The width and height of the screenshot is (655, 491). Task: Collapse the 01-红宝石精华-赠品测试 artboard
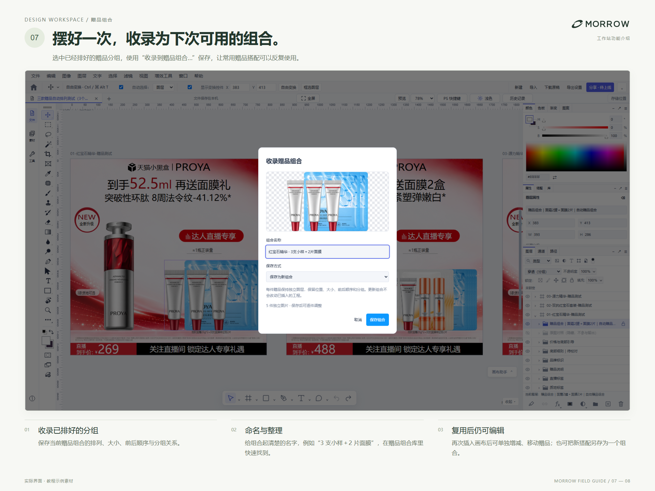coord(535,315)
